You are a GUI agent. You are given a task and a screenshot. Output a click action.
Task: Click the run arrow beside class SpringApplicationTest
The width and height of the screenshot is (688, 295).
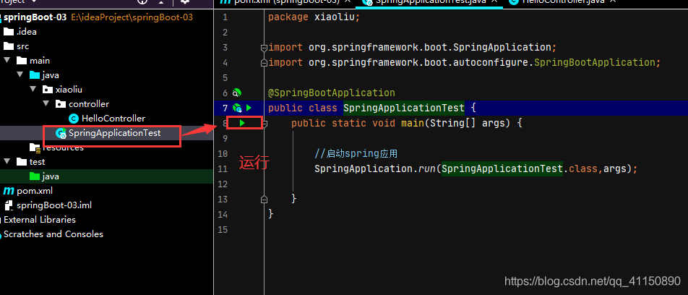(249, 108)
